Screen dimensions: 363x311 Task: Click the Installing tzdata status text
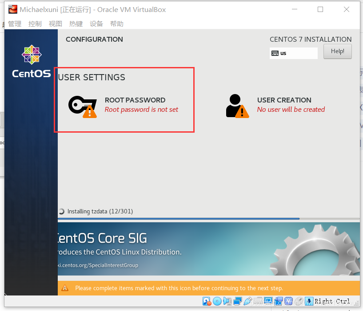pos(100,211)
